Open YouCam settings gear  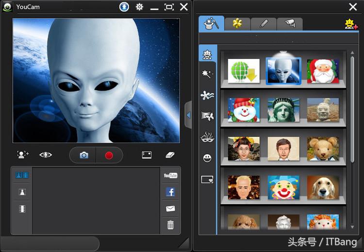tap(139, 7)
